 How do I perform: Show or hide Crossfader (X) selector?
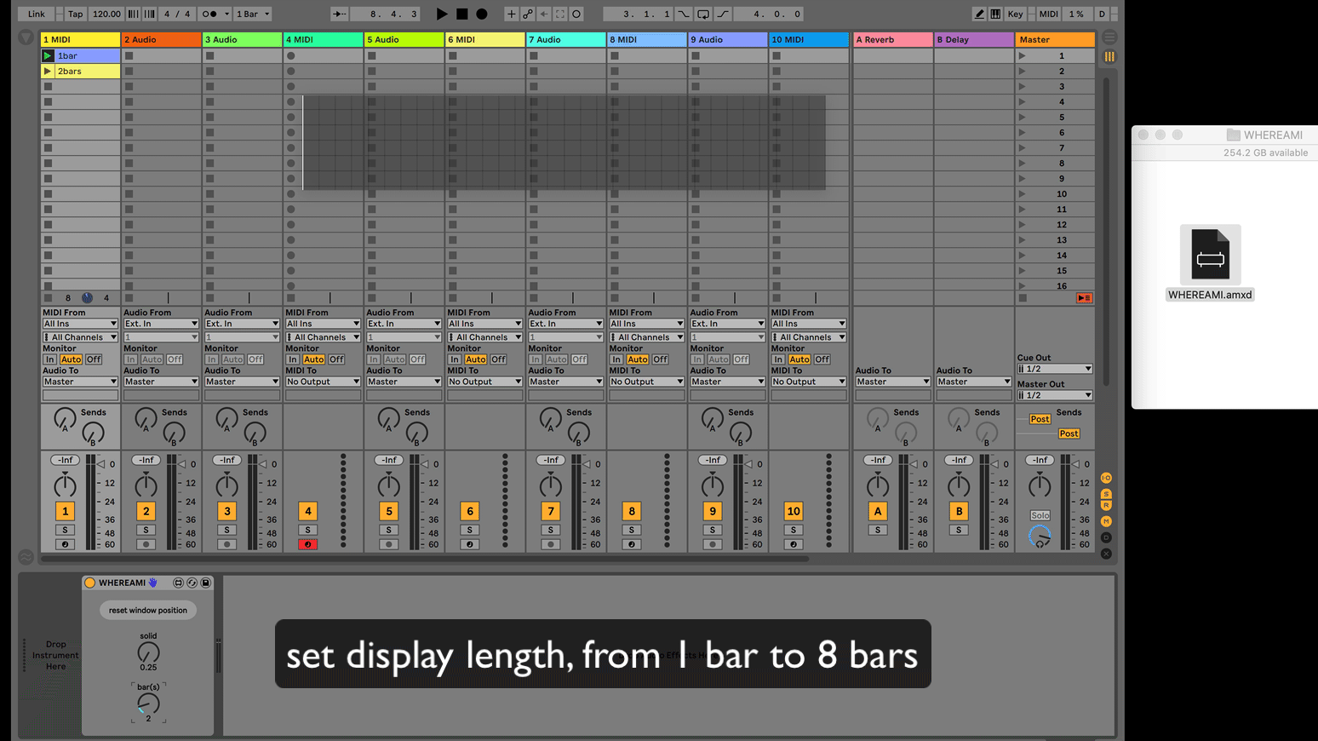(1106, 554)
